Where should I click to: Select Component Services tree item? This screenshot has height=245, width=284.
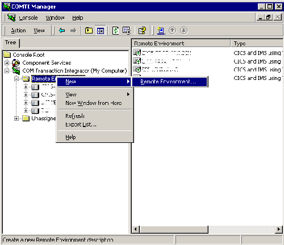click(47, 63)
